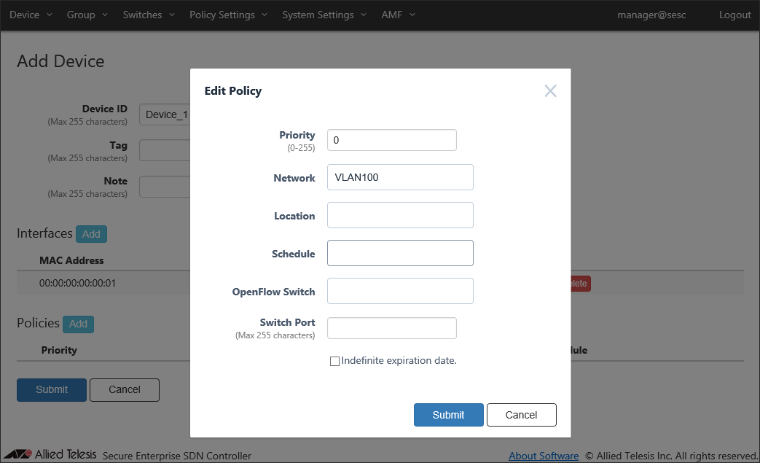Viewport: 760px width, 463px height.
Task: Click Submit in the Edit Policy dialog
Action: click(448, 415)
